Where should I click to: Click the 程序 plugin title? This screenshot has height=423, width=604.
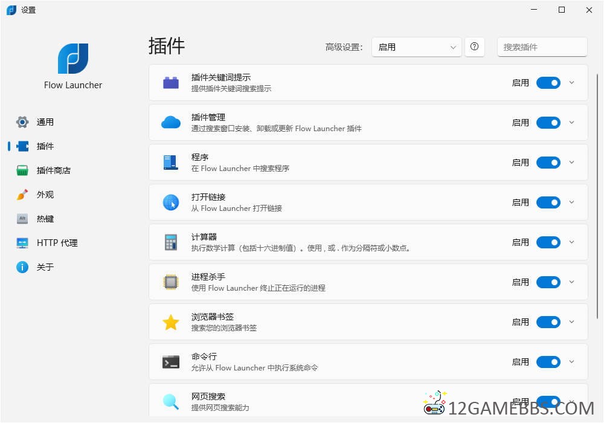[200, 157]
